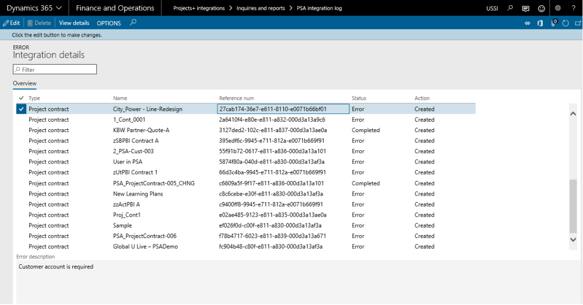Click the Edit button

(x=11, y=23)
